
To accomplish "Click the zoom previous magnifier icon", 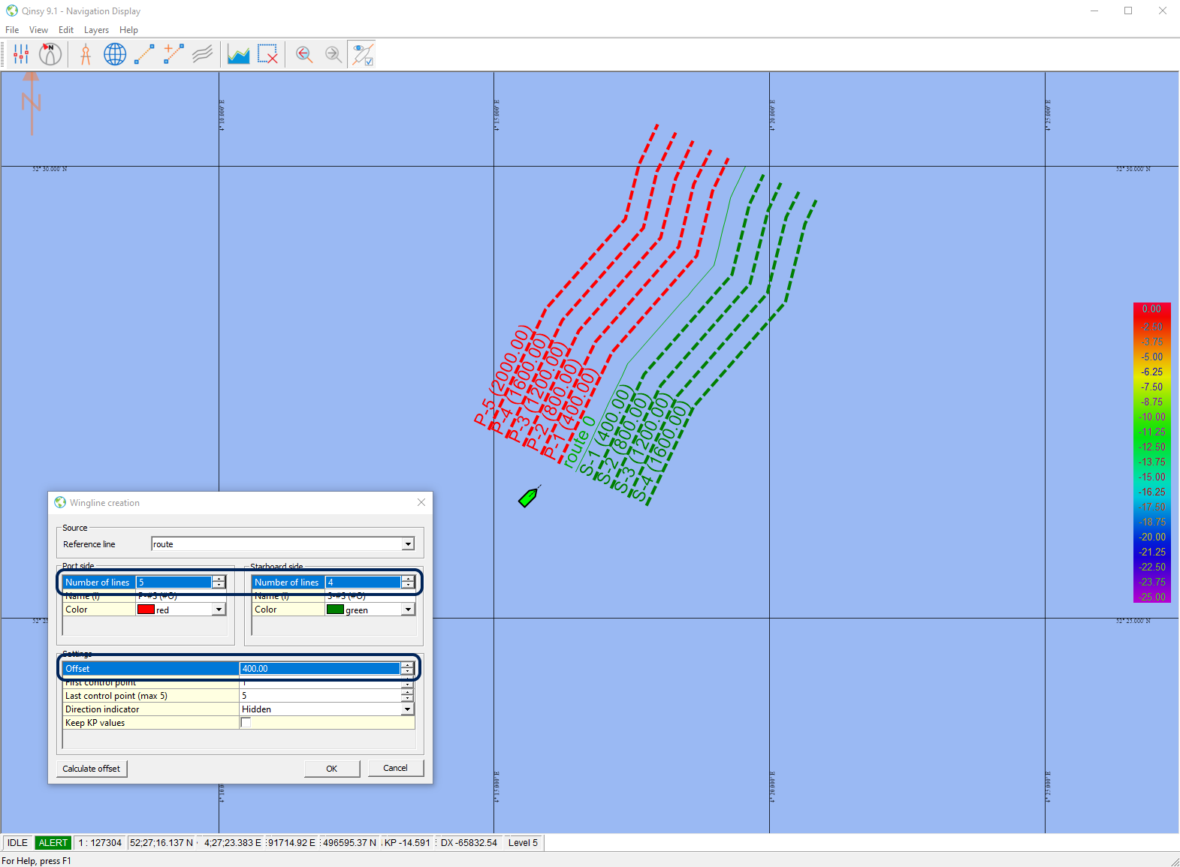I will tap(303, 54).
